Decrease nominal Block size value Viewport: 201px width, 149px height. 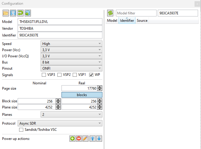58,102
